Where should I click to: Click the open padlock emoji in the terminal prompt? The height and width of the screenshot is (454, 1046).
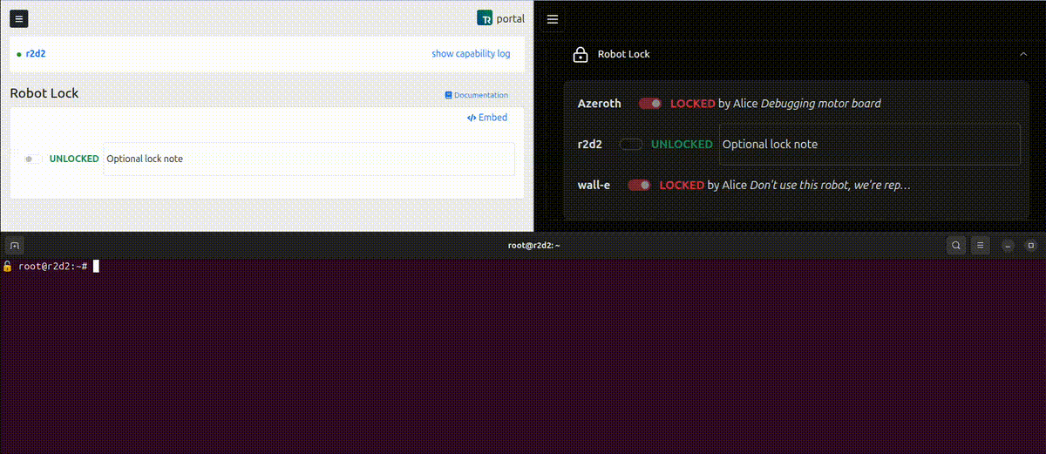click(x=8, y=266)
